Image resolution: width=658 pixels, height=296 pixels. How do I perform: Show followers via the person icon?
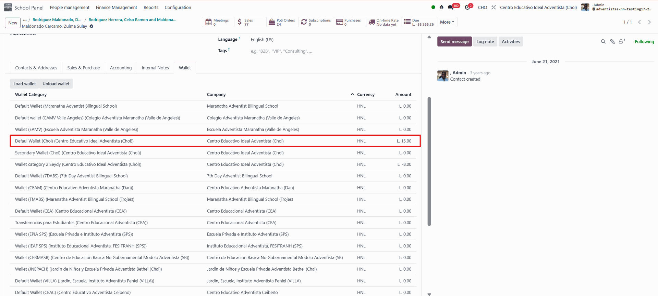click(622, 41)
